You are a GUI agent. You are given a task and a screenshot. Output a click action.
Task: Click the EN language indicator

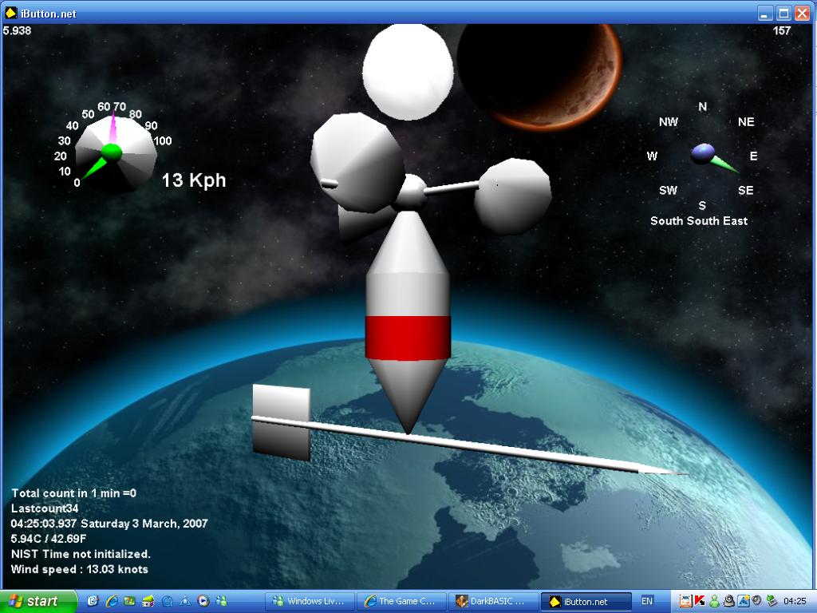(646, 601)
